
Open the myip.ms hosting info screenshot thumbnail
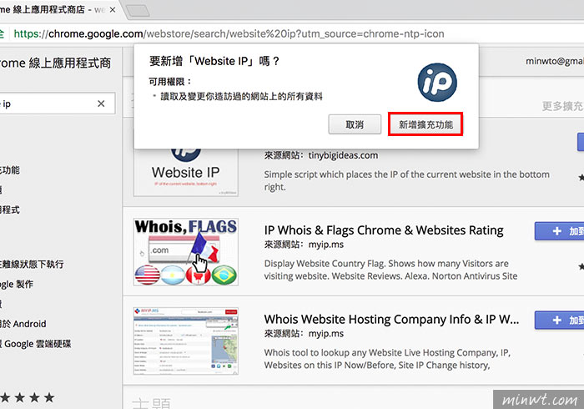click(185, 341)
